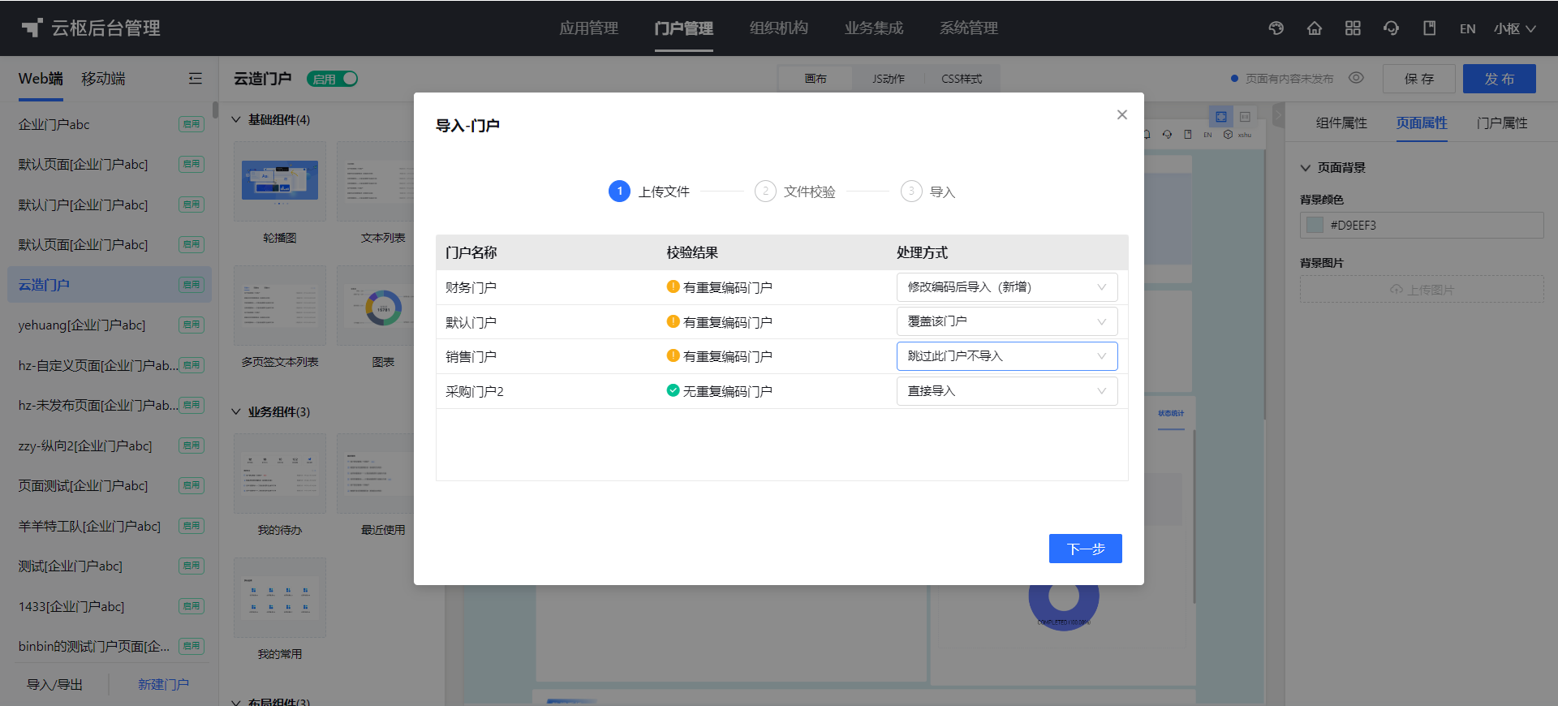Open the document bookmark icon in header
The height and width of the screenshot is (706, 1558).
click(x=1429, y=28)
